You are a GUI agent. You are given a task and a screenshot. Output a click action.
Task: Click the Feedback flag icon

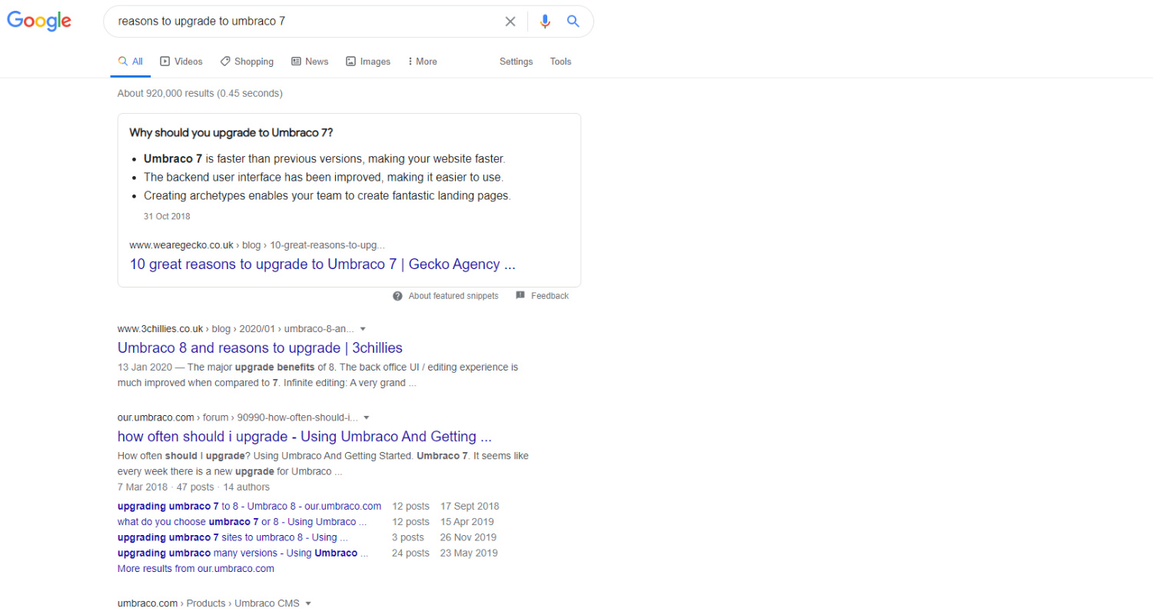(x=520, y=295)
